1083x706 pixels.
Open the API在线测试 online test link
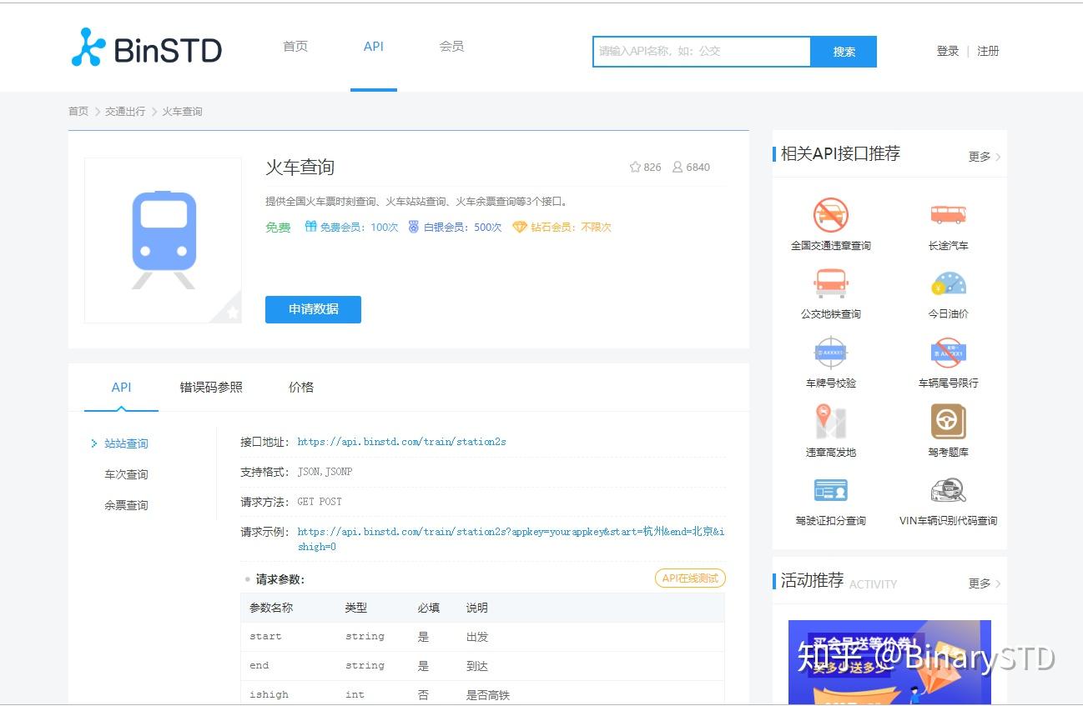click(x=690, y=578)
